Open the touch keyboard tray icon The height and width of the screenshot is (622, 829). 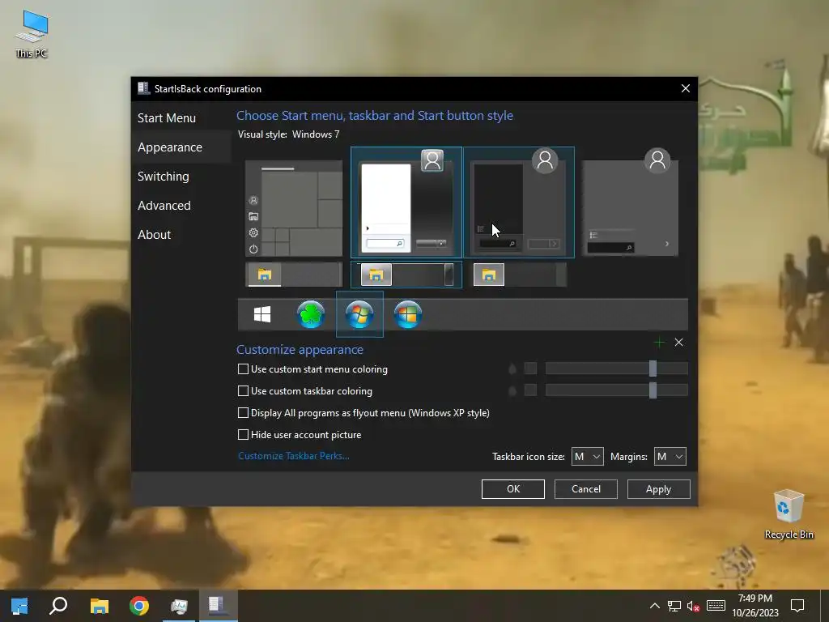click(x=716, y=606)
